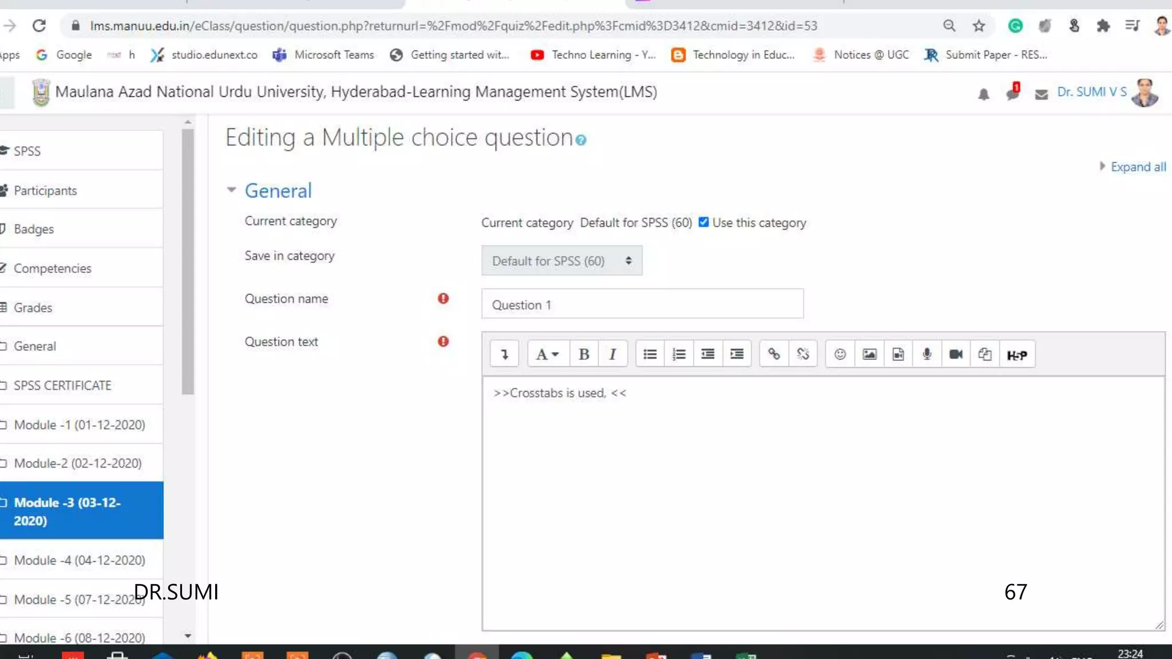This screenshot has width=1172, height=659.
Task: Show more editor toolbar buttons
Action: coord(504,354)
